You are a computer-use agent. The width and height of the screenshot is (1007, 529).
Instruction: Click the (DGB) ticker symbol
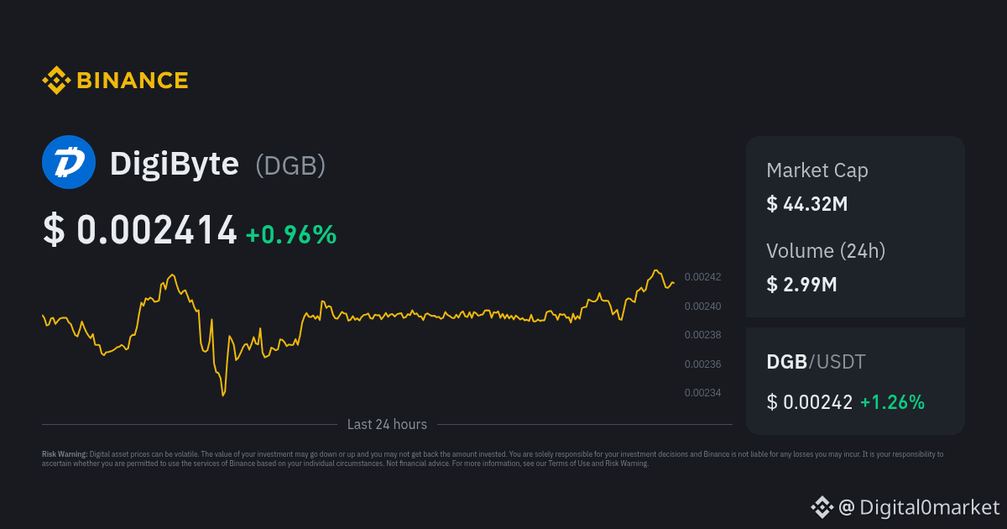tap(290, 165)
